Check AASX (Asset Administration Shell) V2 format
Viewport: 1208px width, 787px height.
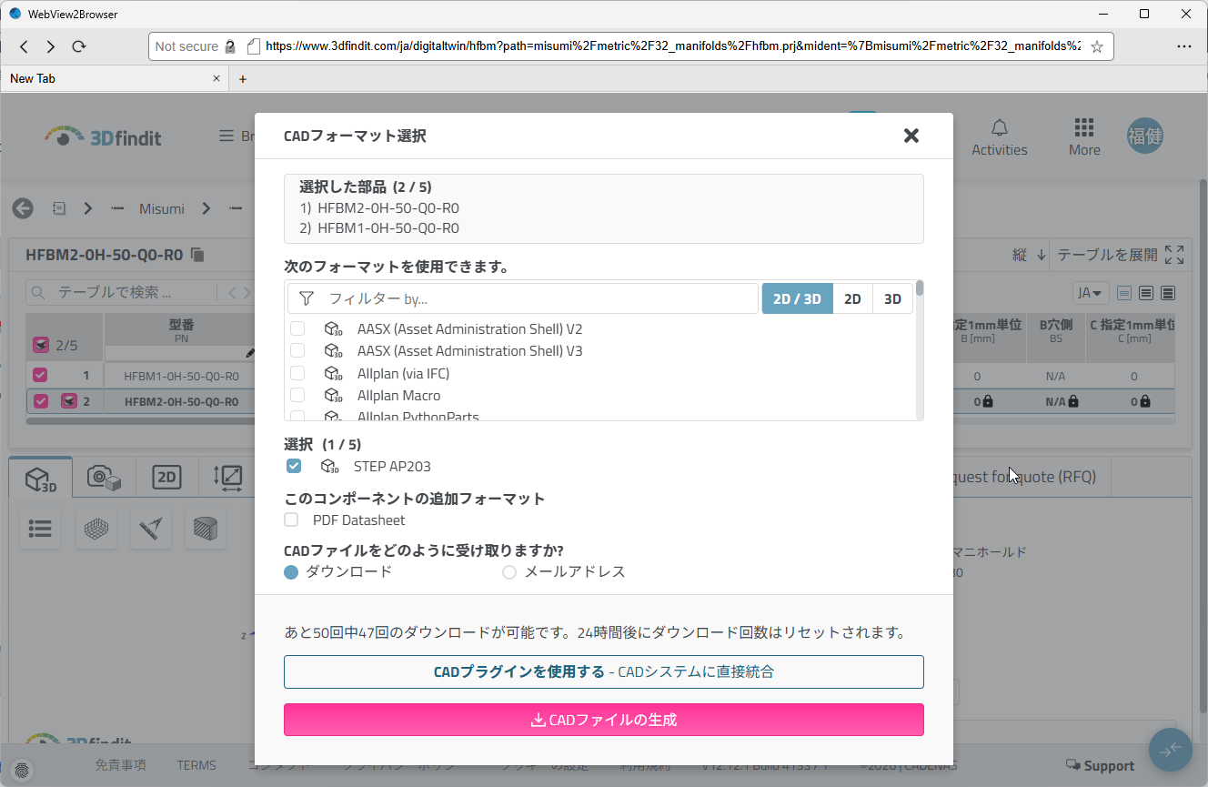[297, 329]
